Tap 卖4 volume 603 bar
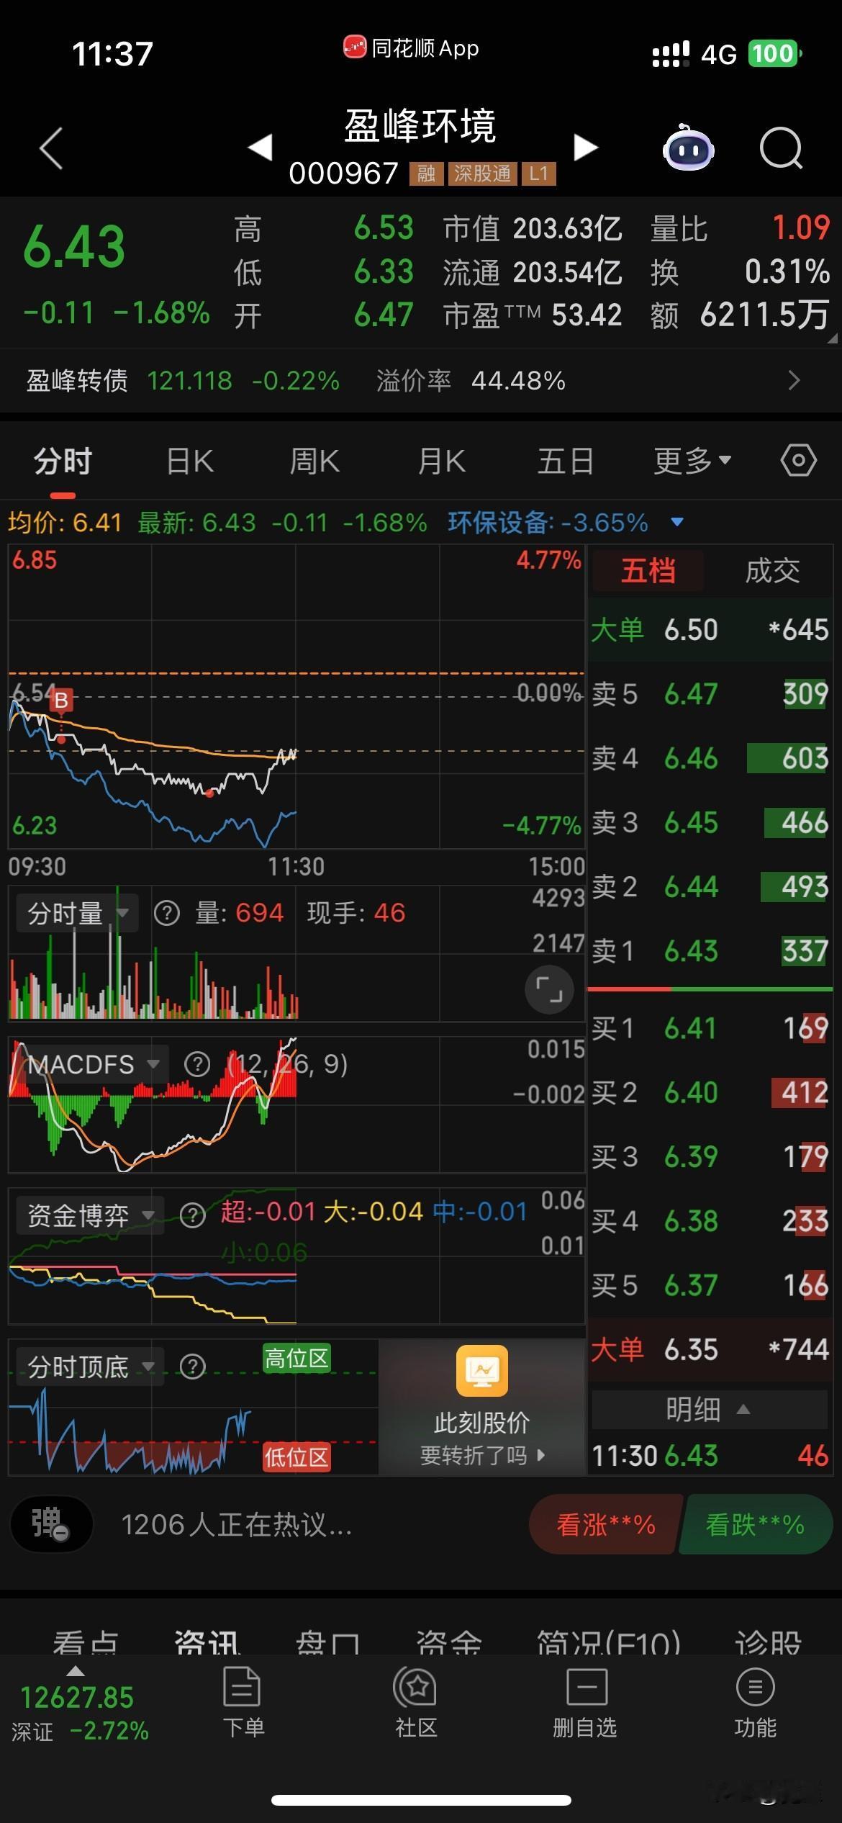The width and height of the screenshot is (842, 1823). click(x=788, y=758)
